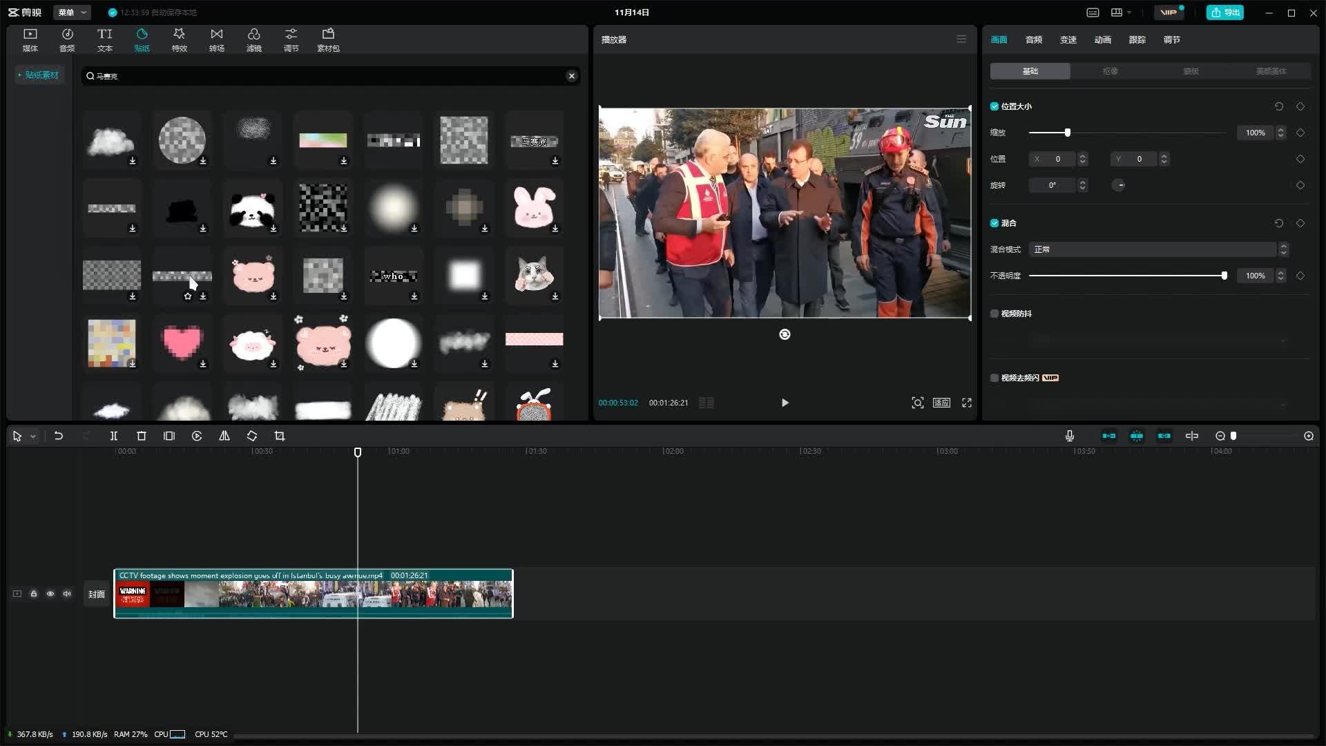Zoom in the timeline with plus icon
This screenshot has height=746, width=1326.
[1309, 436]
